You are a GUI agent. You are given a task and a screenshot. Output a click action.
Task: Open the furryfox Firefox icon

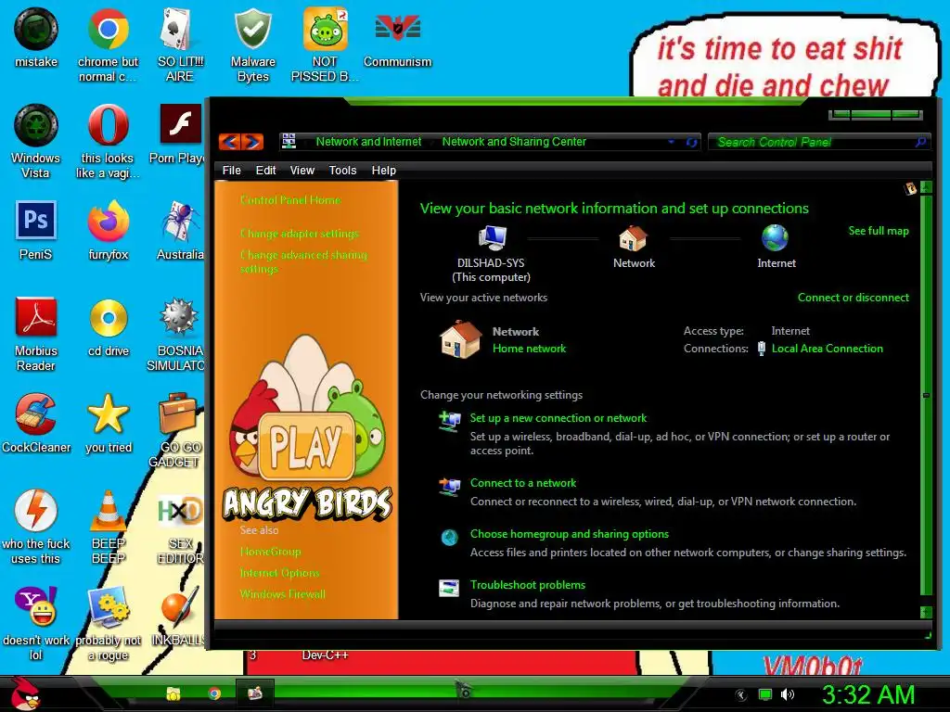coord(108,230)
